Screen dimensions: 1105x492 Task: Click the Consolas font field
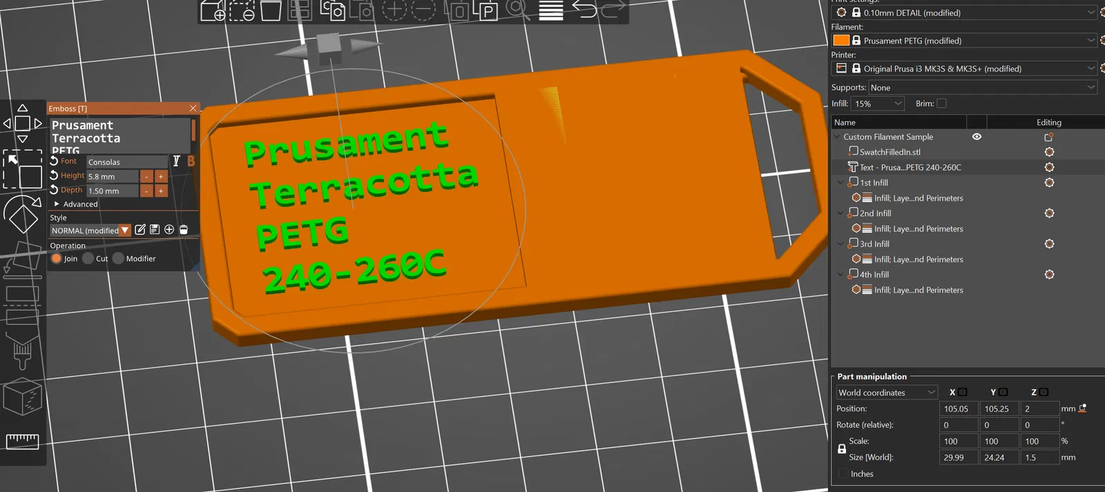pyautogui.click(x=127, y=161)
